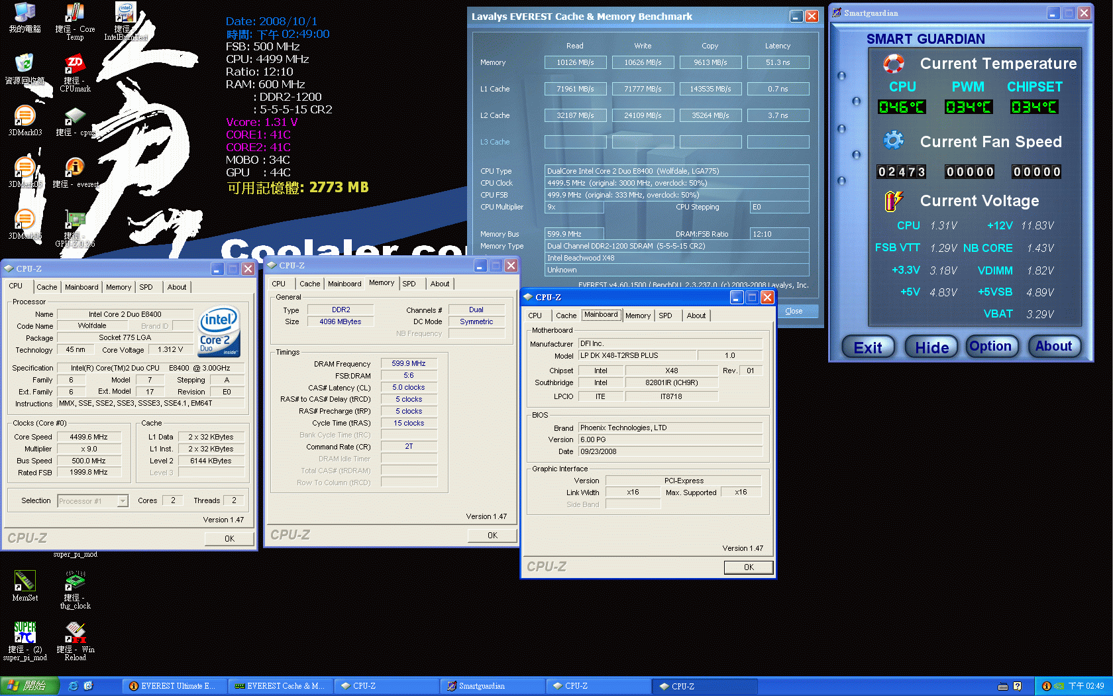Open the My Computer desktop icon
Screen dimensions: 1113x696
coord(25,18)
